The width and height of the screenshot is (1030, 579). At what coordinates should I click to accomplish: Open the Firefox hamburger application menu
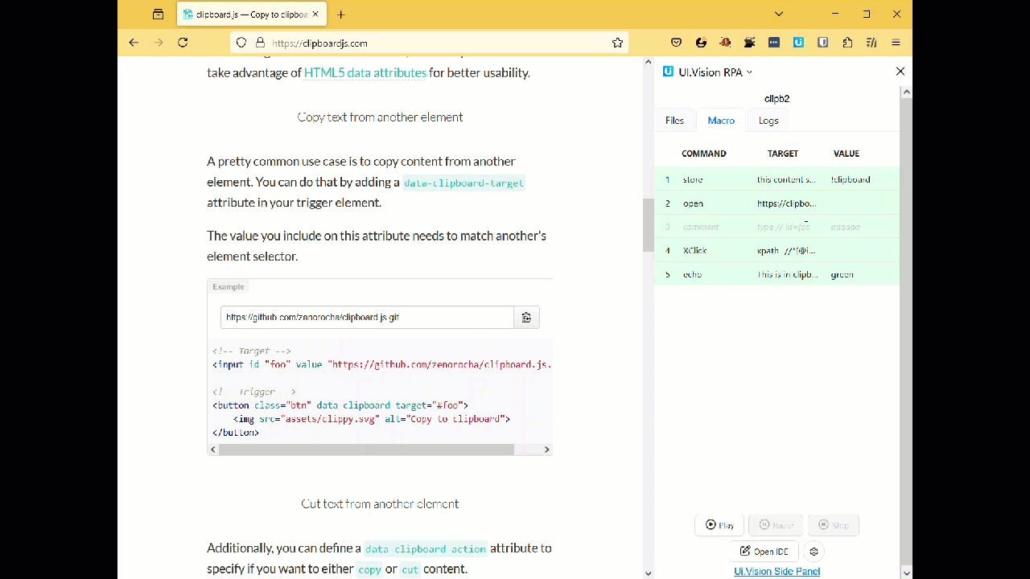coord(896,43)
